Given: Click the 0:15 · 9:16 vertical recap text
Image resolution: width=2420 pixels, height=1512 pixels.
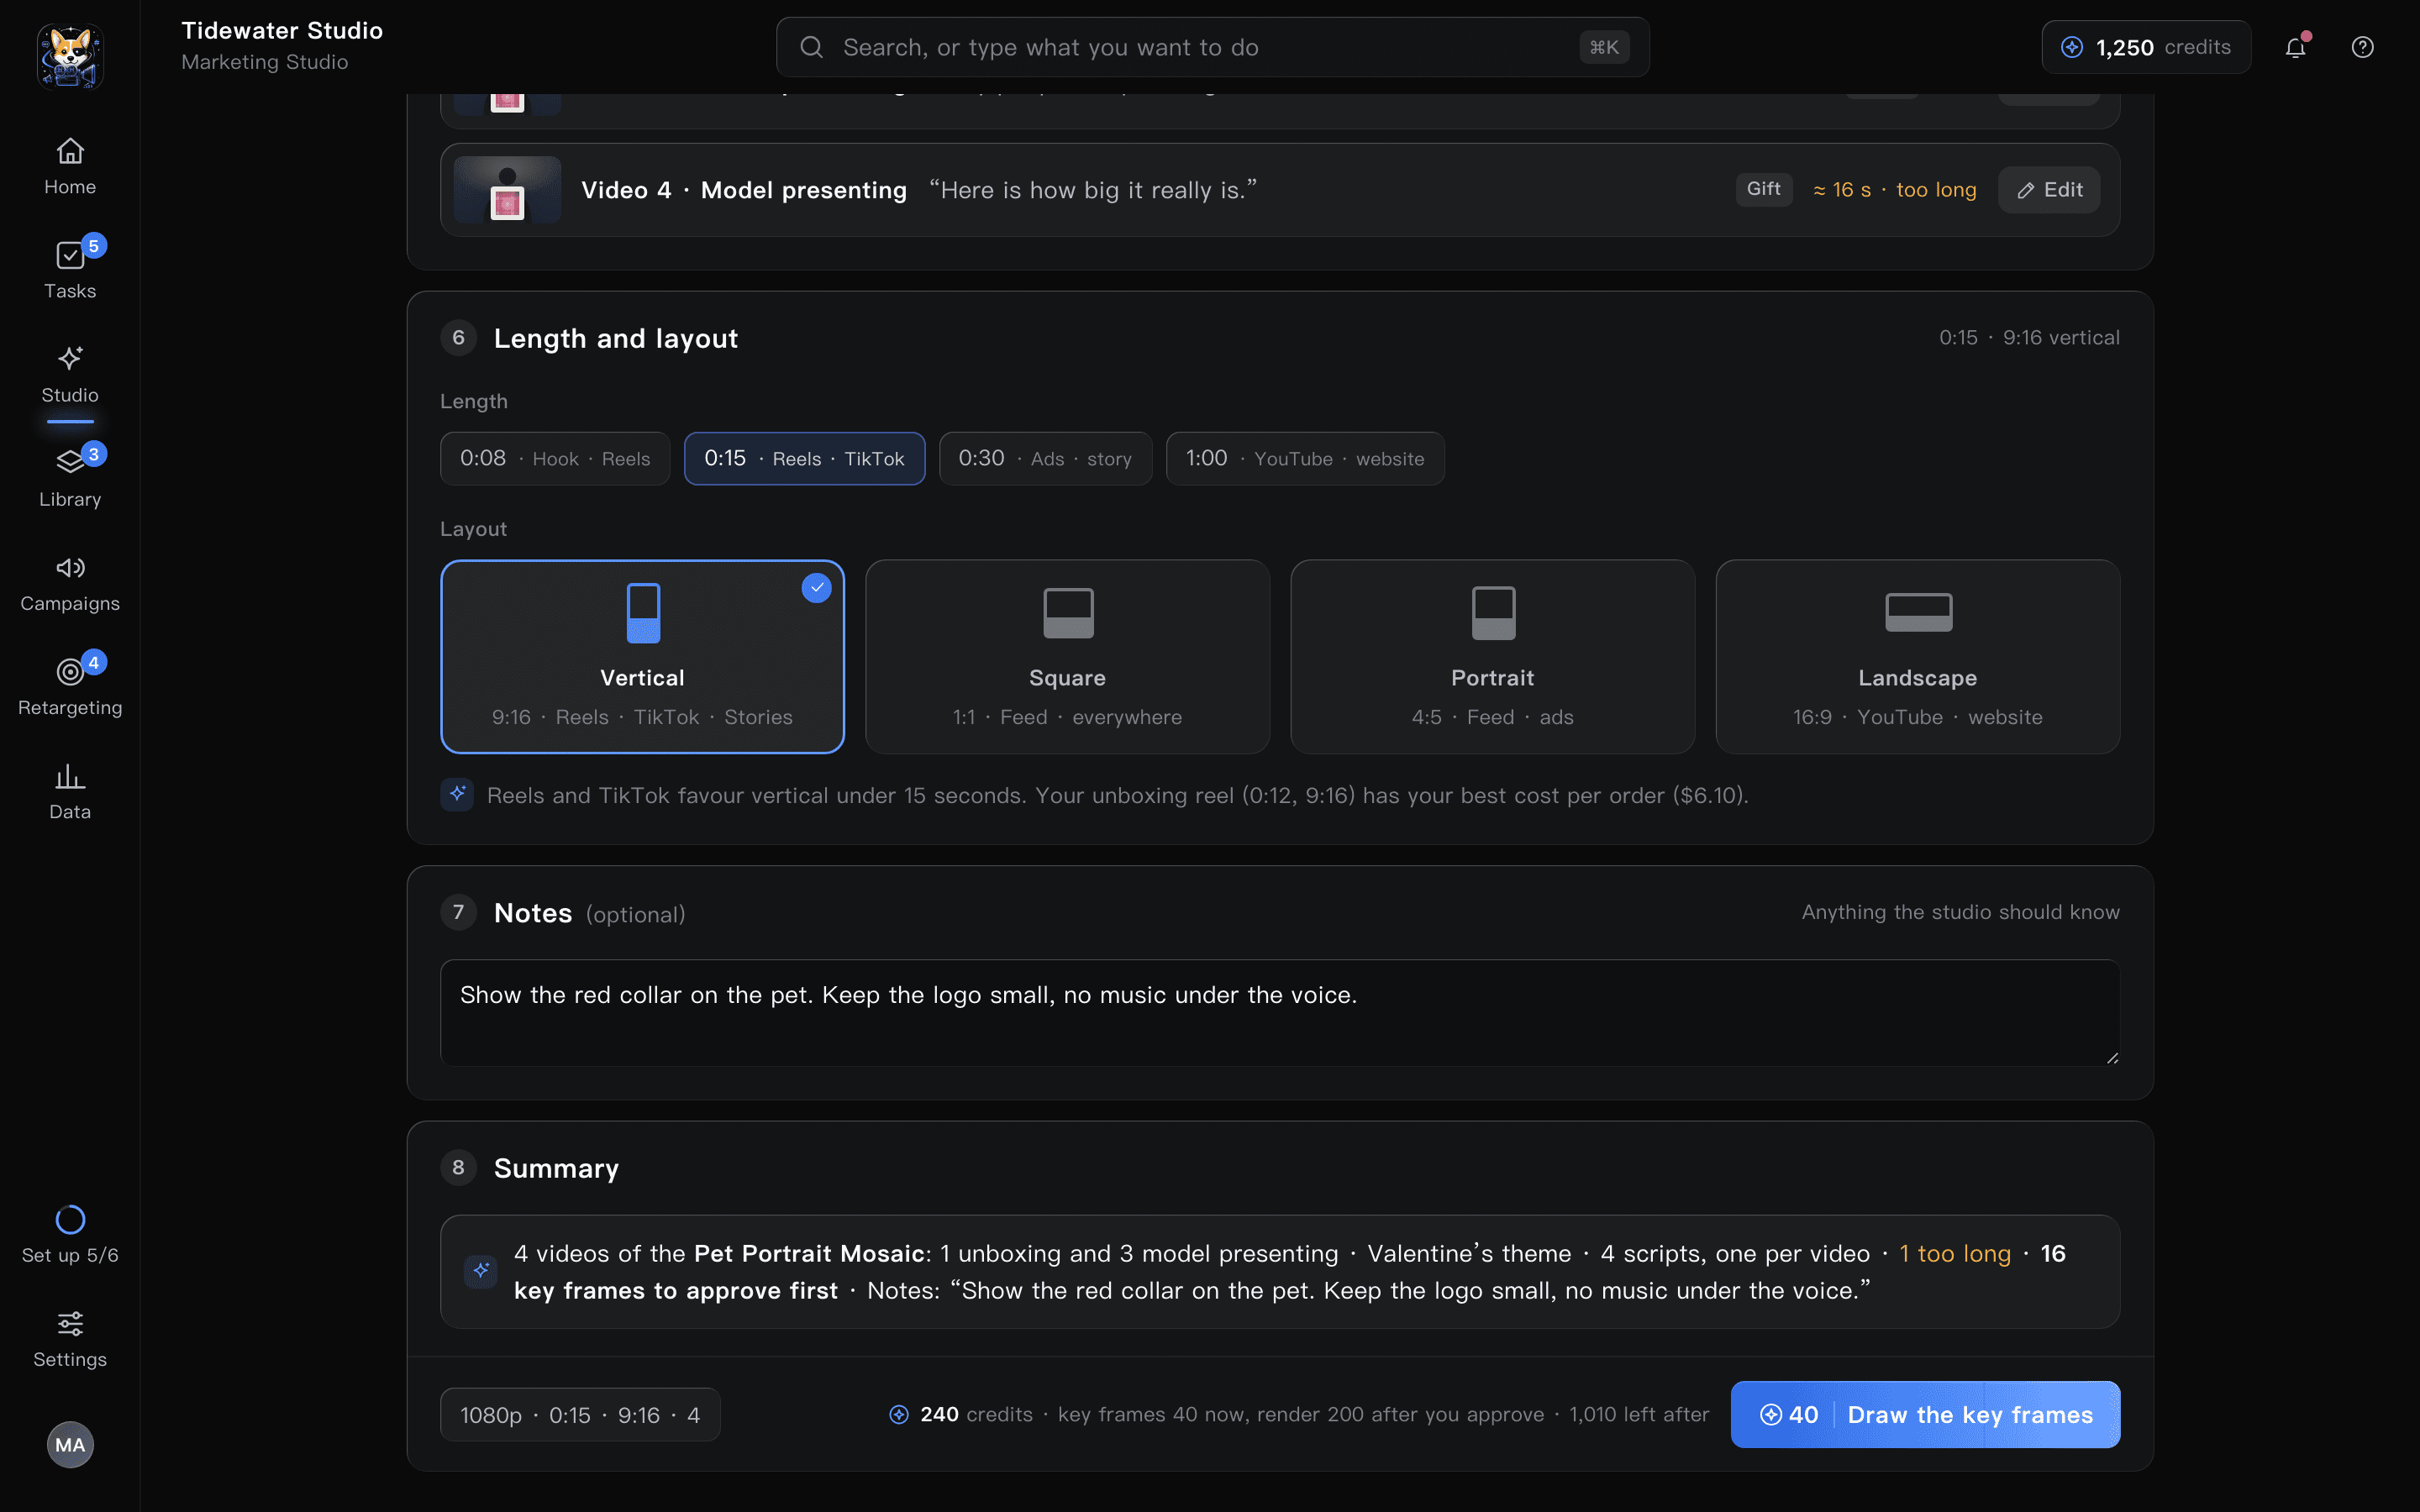Looking at the screenshot, I should pos(2029,338).
